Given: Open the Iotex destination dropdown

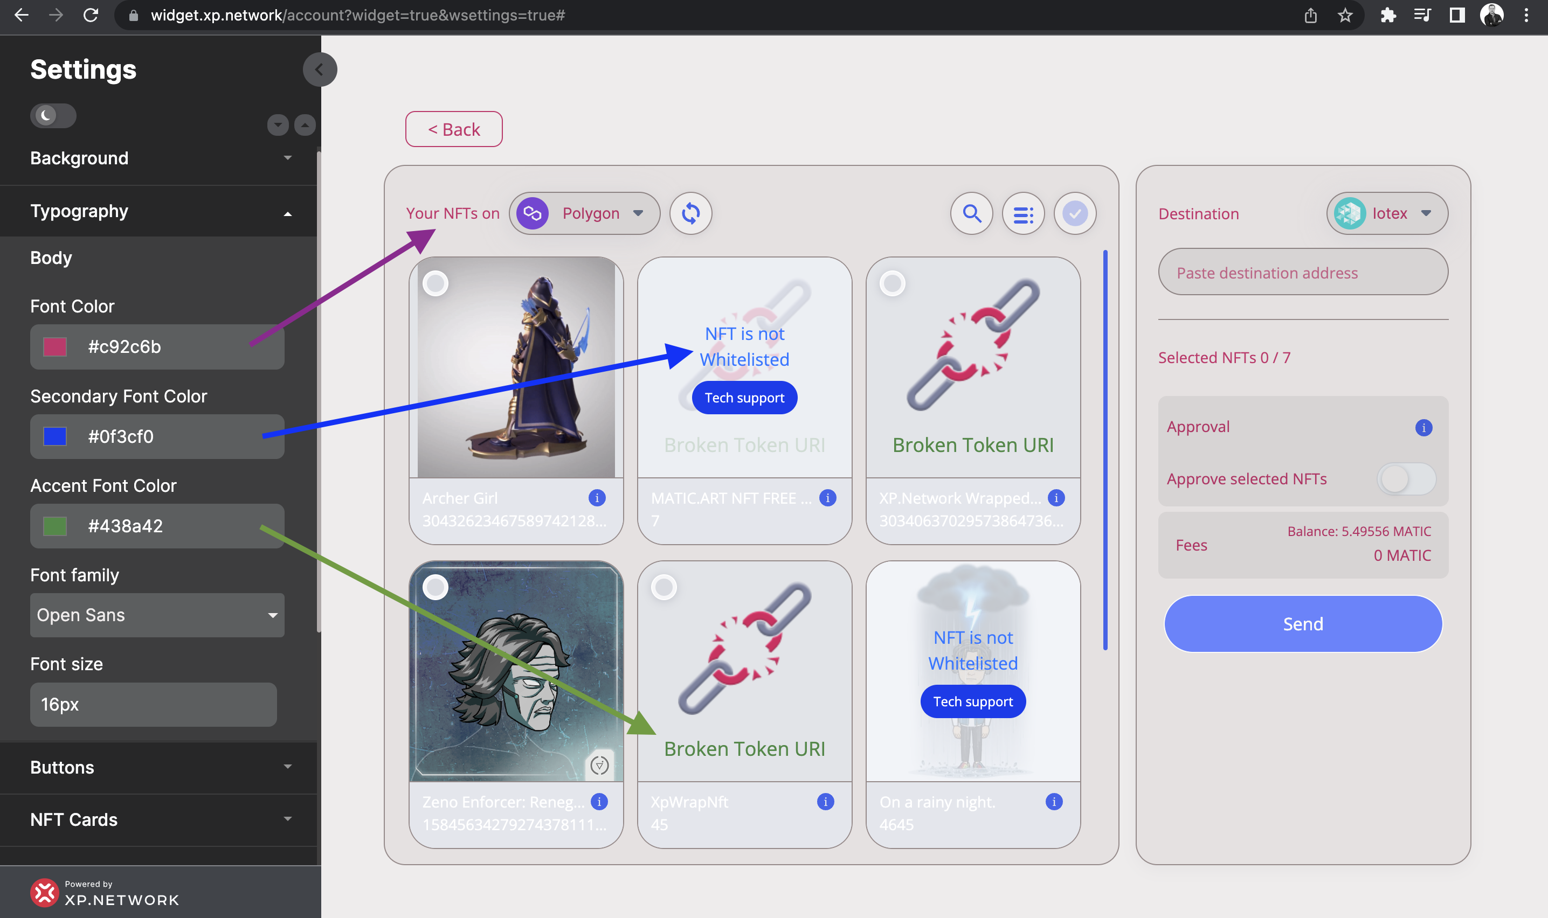Looking at the screenshot, I should [1387, 213].
